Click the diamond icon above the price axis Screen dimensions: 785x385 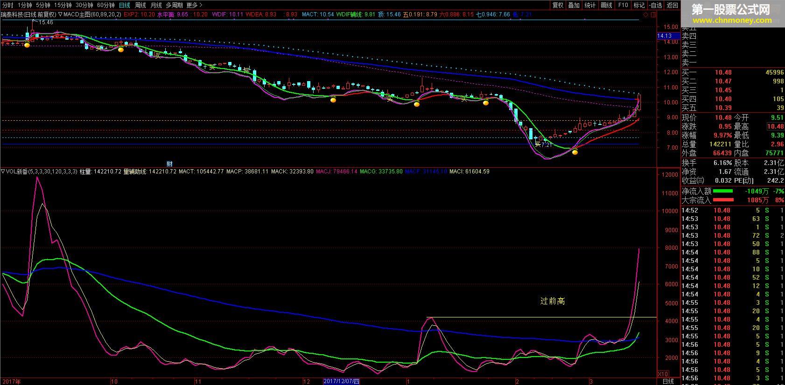coord(645,15)
